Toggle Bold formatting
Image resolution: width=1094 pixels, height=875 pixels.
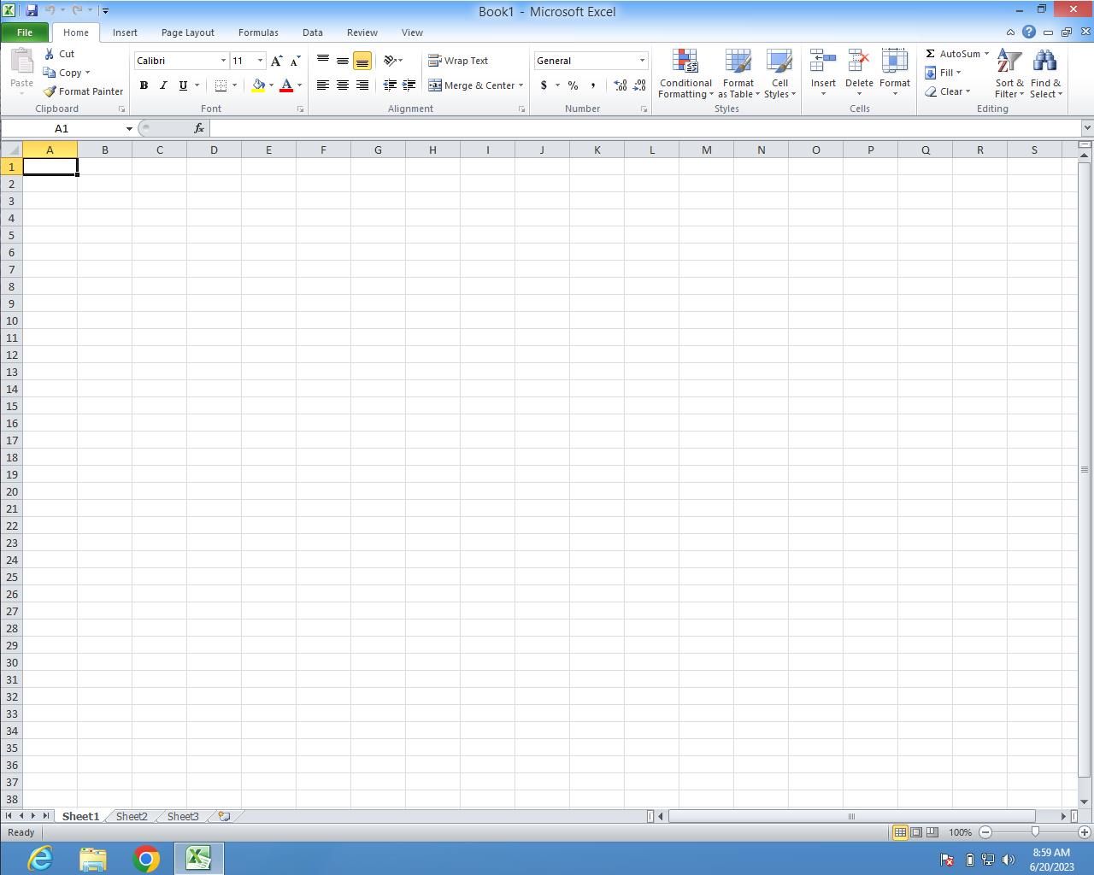[144, 85]
